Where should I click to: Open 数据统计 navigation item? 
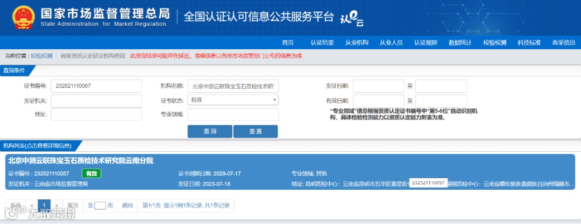pyautogui.click(x=460, y=43)
